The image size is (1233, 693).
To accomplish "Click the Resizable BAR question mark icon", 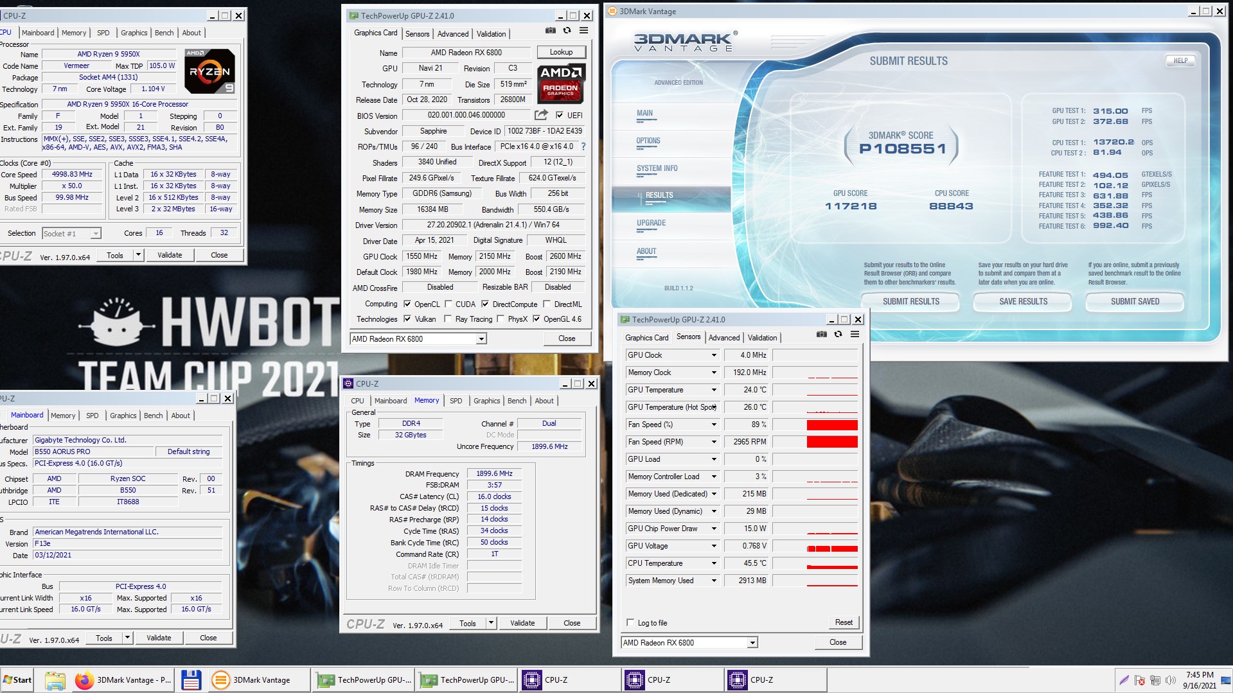I will (x=583, y=146).
